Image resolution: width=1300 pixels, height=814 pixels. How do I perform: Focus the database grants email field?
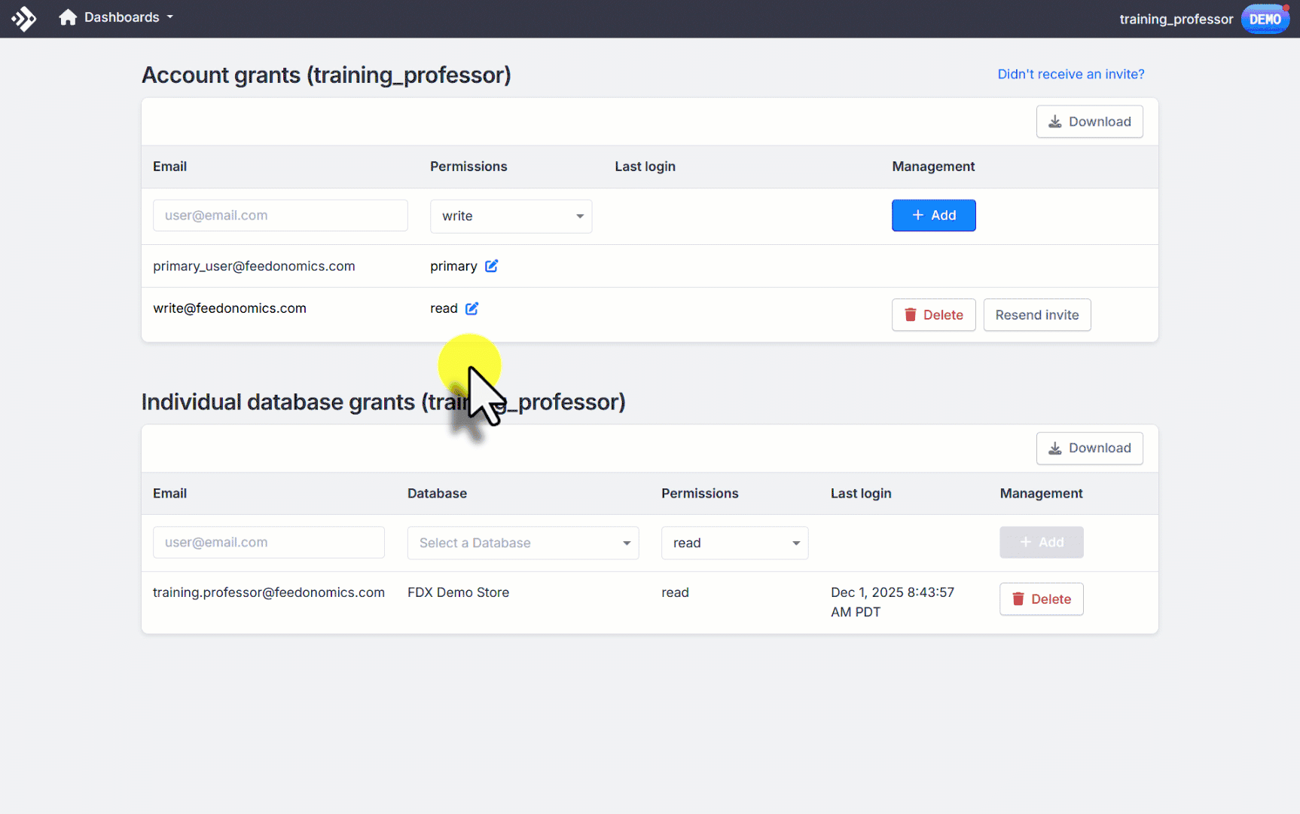[268, 543]
